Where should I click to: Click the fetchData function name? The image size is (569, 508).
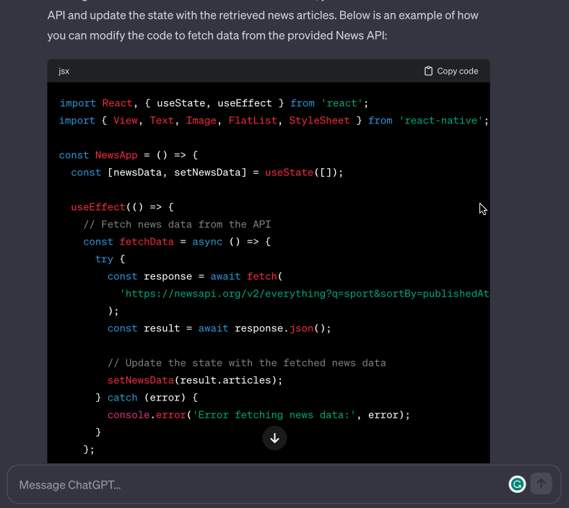tap(147, 242)
